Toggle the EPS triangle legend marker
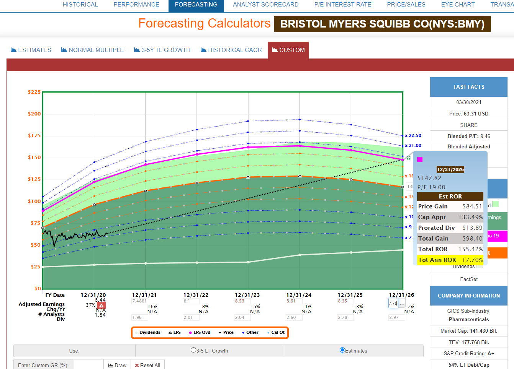 click(170, 333)
